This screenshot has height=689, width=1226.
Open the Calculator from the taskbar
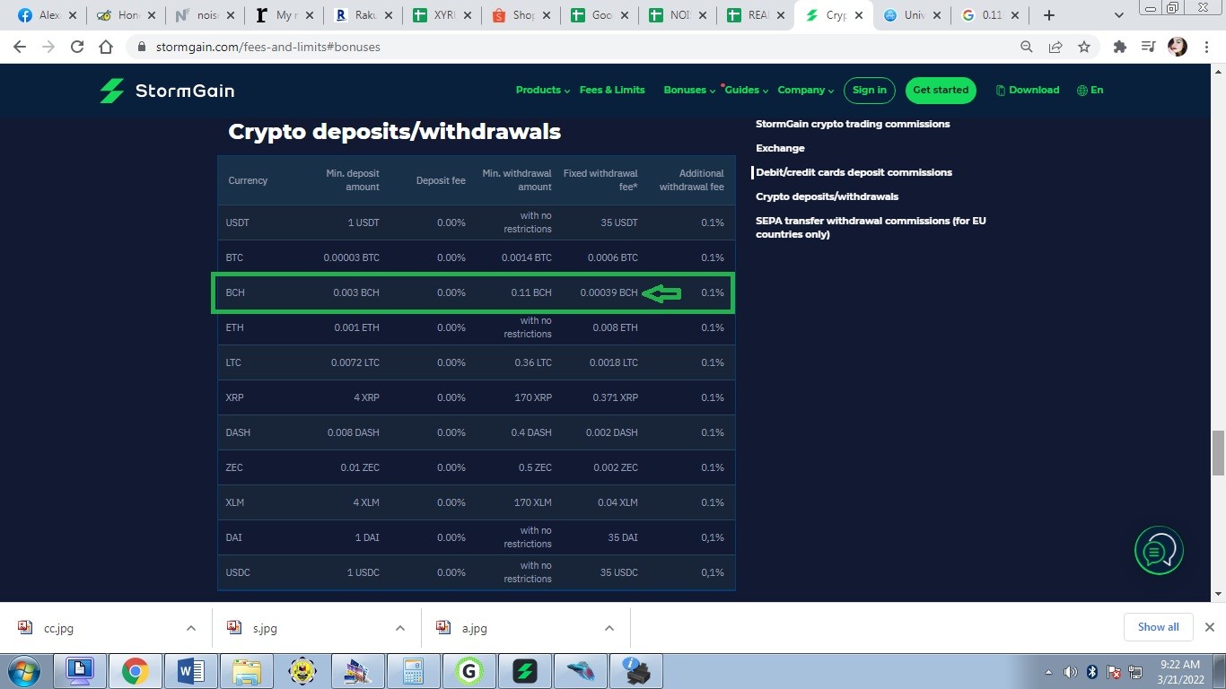point(413,671)
